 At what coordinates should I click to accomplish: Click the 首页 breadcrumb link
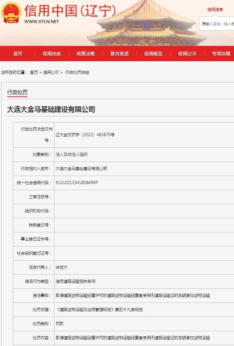click(34, 73)
